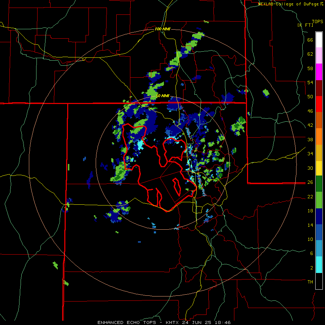325x325 pixels.
Task: Click the gold legend swatch near 34
Action: 319,153
